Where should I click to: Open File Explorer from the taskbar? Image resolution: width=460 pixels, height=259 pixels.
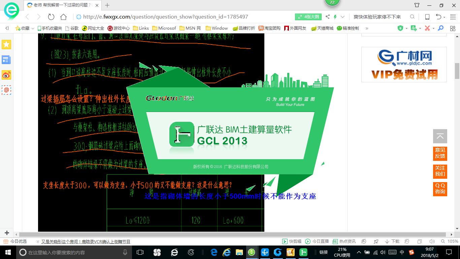tap(239, 252)
